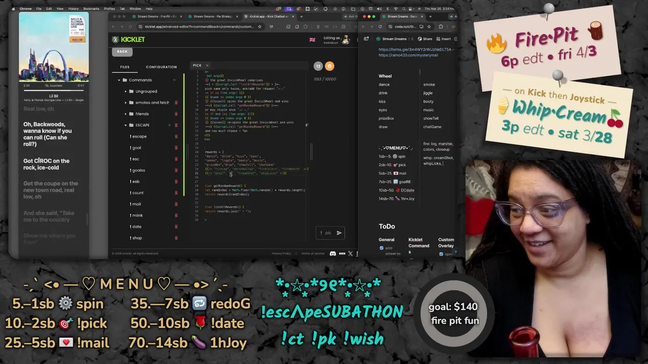648x364 pixels.
Task: Click the BACK button in Kicklet
Action: (122, 52)
